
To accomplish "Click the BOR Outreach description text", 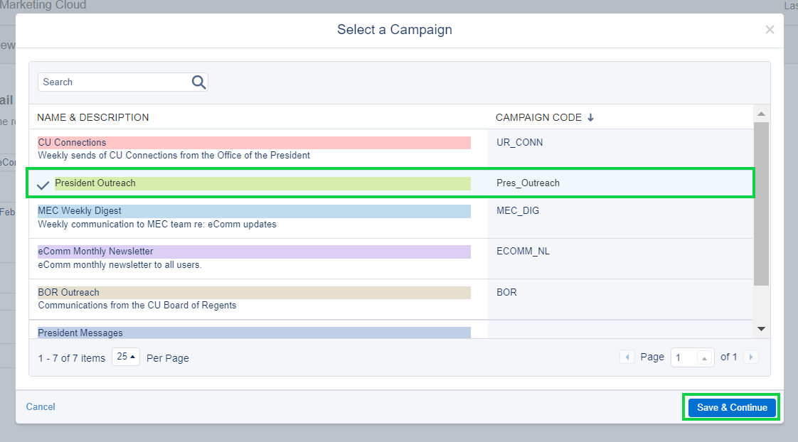I will (x=137, y=305).
